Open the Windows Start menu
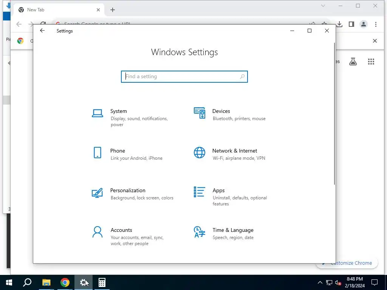The height and width of the screenshot is (290, 387). (x=9, y=282)
